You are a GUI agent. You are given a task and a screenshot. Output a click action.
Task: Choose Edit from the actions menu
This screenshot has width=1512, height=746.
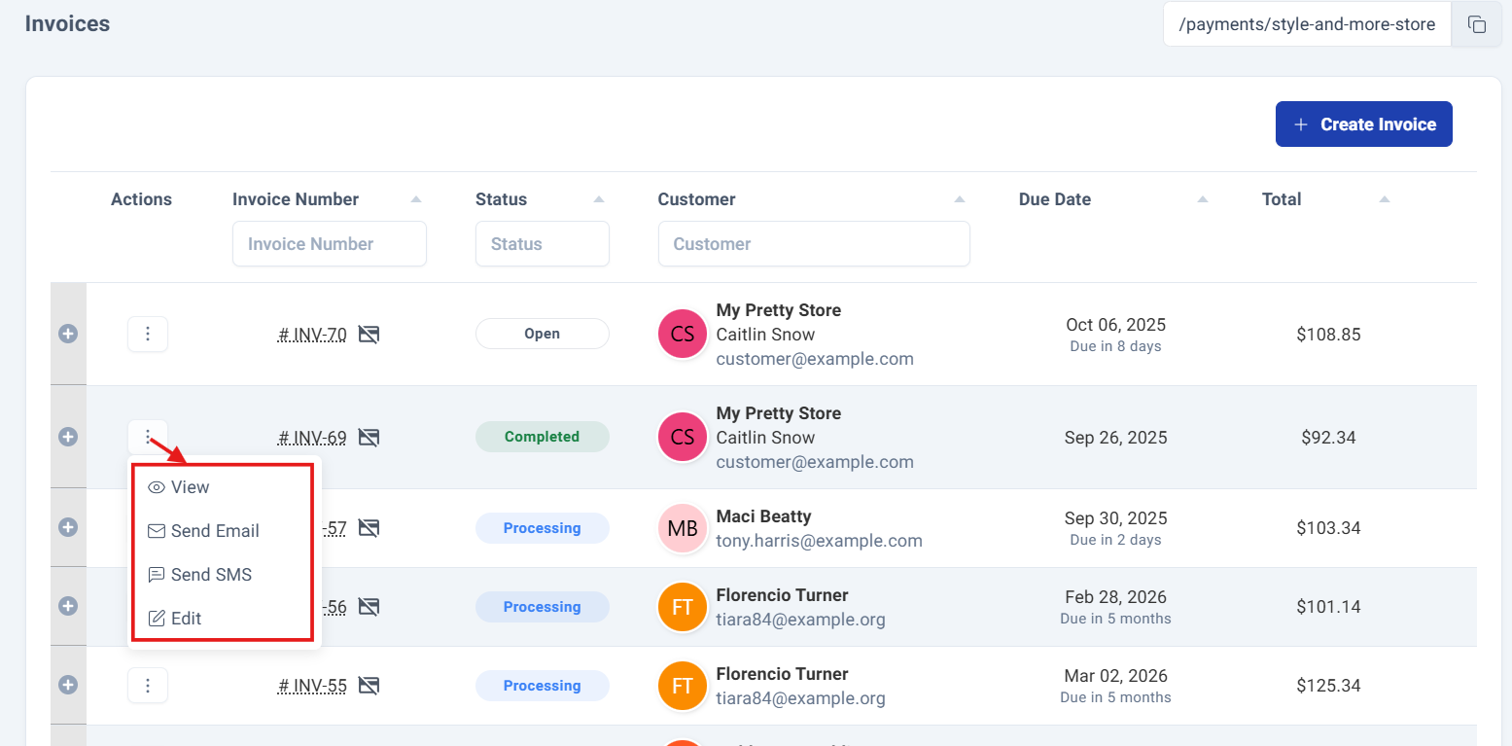pyautogui.click(x=224, y=619)
